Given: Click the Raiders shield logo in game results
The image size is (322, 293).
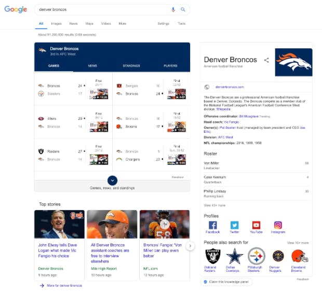Looking at the screenshot, I should pos(41,151).
